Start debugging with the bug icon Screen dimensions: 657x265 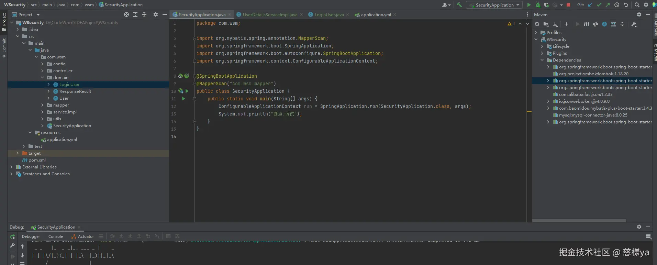538,5
